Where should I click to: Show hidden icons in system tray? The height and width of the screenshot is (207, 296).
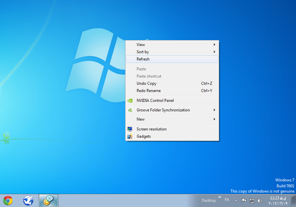coord(236,200)
